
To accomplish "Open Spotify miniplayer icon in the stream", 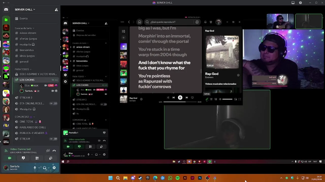I will (236, 99).
